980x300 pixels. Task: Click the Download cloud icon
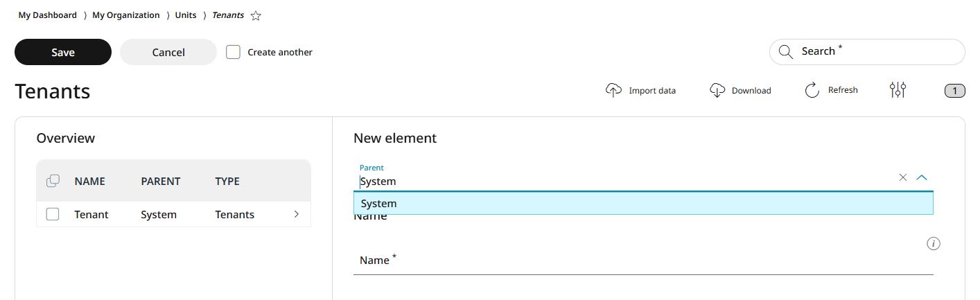point(717,90)
